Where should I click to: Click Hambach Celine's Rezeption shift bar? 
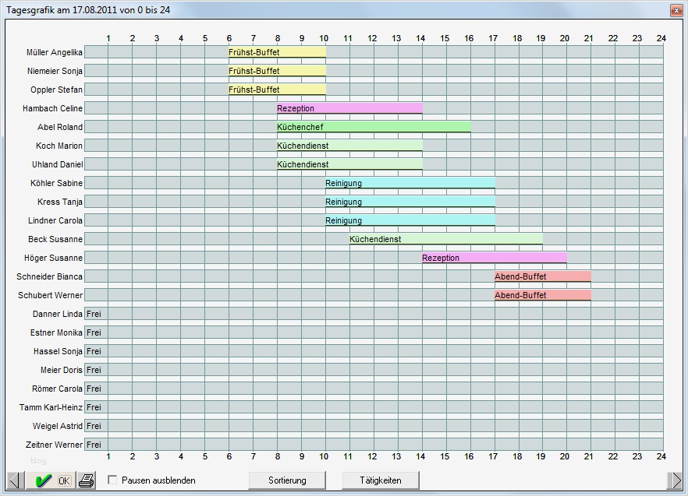(349, 108)
